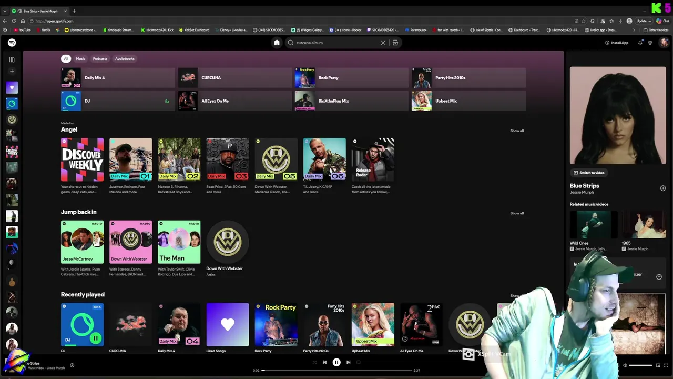Open Wild Ones related music video
Screen dimensions: 673x379
(x=593, y=231)
